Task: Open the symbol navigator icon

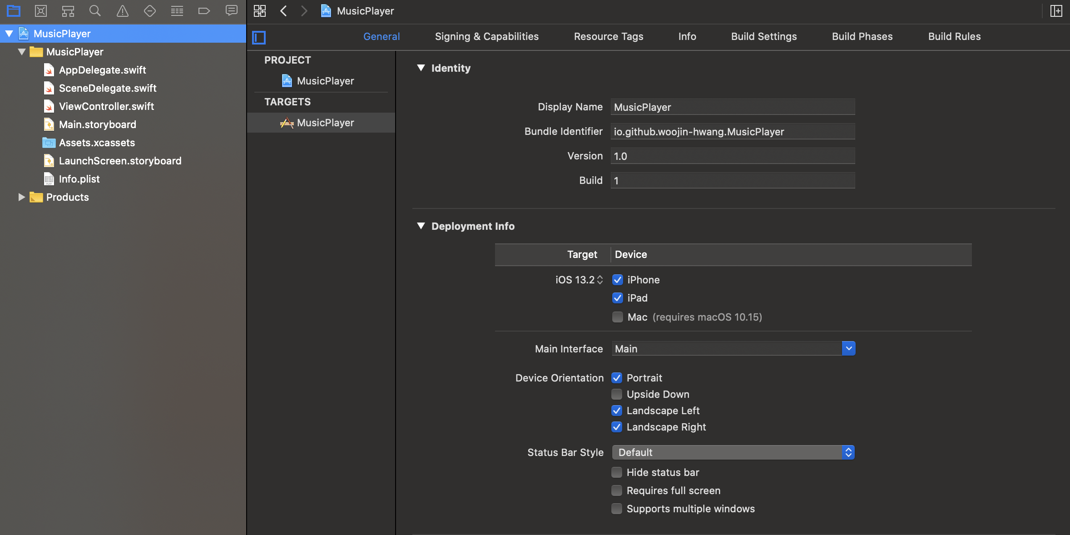Action: tap(68, 11)
